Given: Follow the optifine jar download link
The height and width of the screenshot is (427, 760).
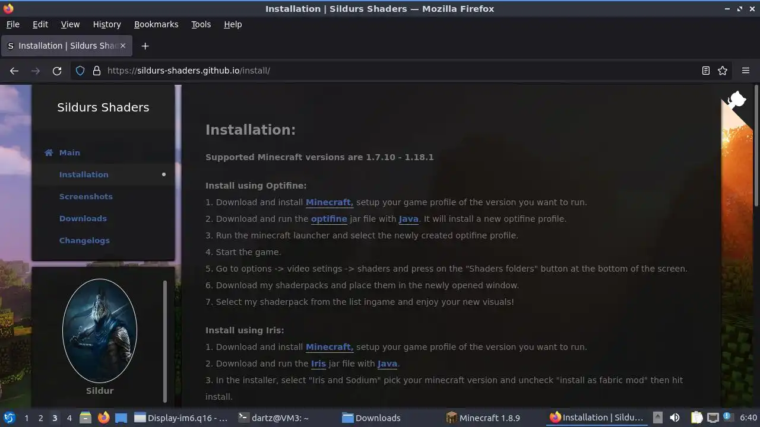Looking at the screenshot, I should (329, 219).
